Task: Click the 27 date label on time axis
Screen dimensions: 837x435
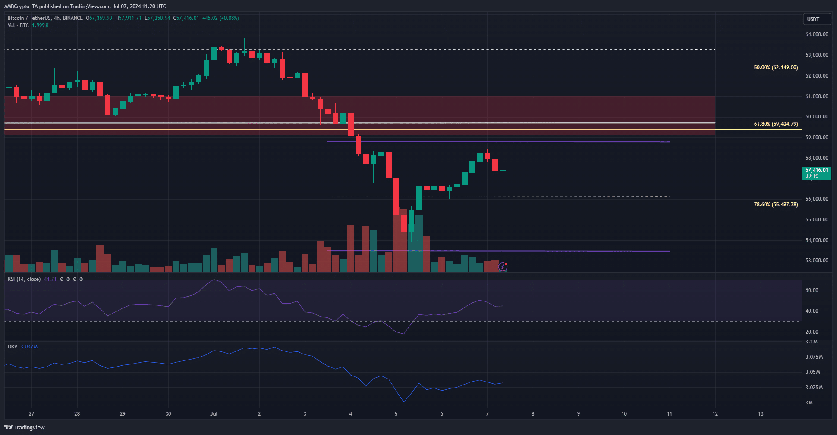Action: pyautogui.click(x=31, y=414)
